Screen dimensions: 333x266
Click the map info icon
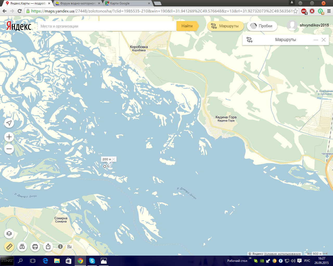pos(60,246)
